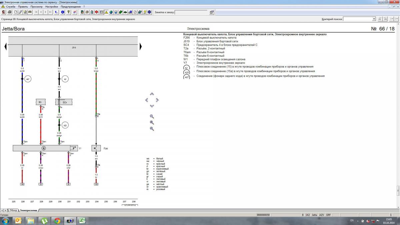This screenshot has height=225, width=400.
Task: Click the red-blue swap arrows toolbar icon
Action: 75,12
